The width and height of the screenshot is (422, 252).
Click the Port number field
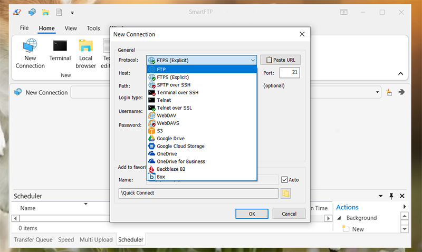(x=290, y=73)
